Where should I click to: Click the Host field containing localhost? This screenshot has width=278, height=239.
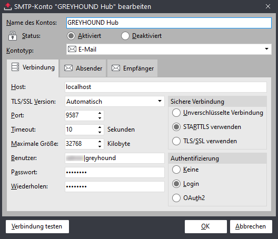click(x=166, y=87)
